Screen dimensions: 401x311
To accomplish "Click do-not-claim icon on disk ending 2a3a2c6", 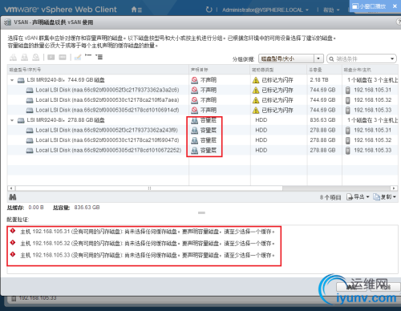I will click(195, 90).
